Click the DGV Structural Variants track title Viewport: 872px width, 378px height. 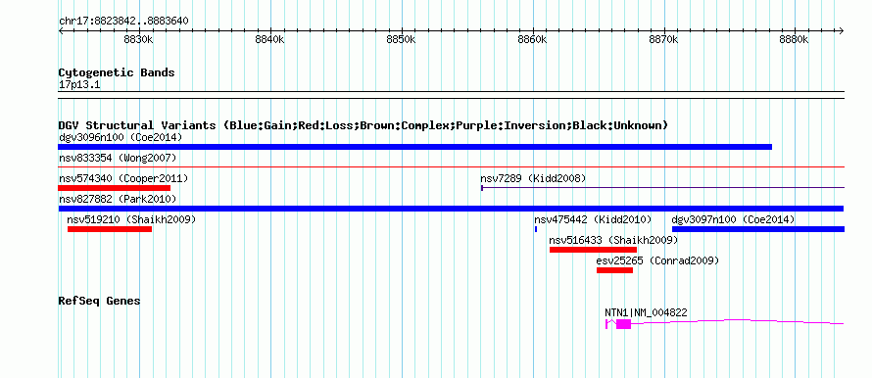click(363, 125)
